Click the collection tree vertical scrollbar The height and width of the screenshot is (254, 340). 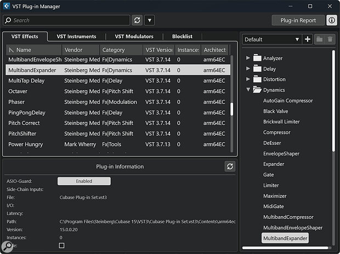coord(333,101)
